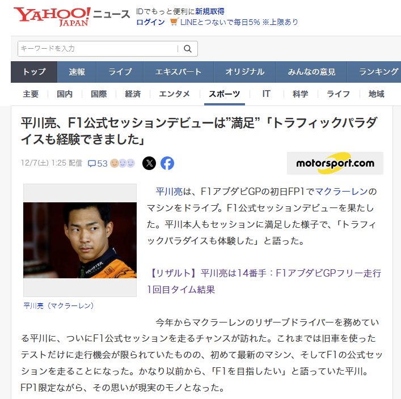Share article on Facebook icon
401x399 pixels.
[x=167, y=163]
